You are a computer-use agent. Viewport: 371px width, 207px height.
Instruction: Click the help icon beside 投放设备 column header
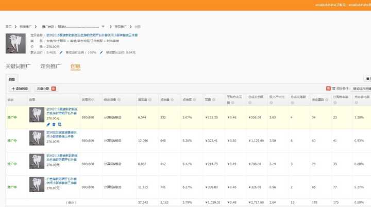click(120, 99)
